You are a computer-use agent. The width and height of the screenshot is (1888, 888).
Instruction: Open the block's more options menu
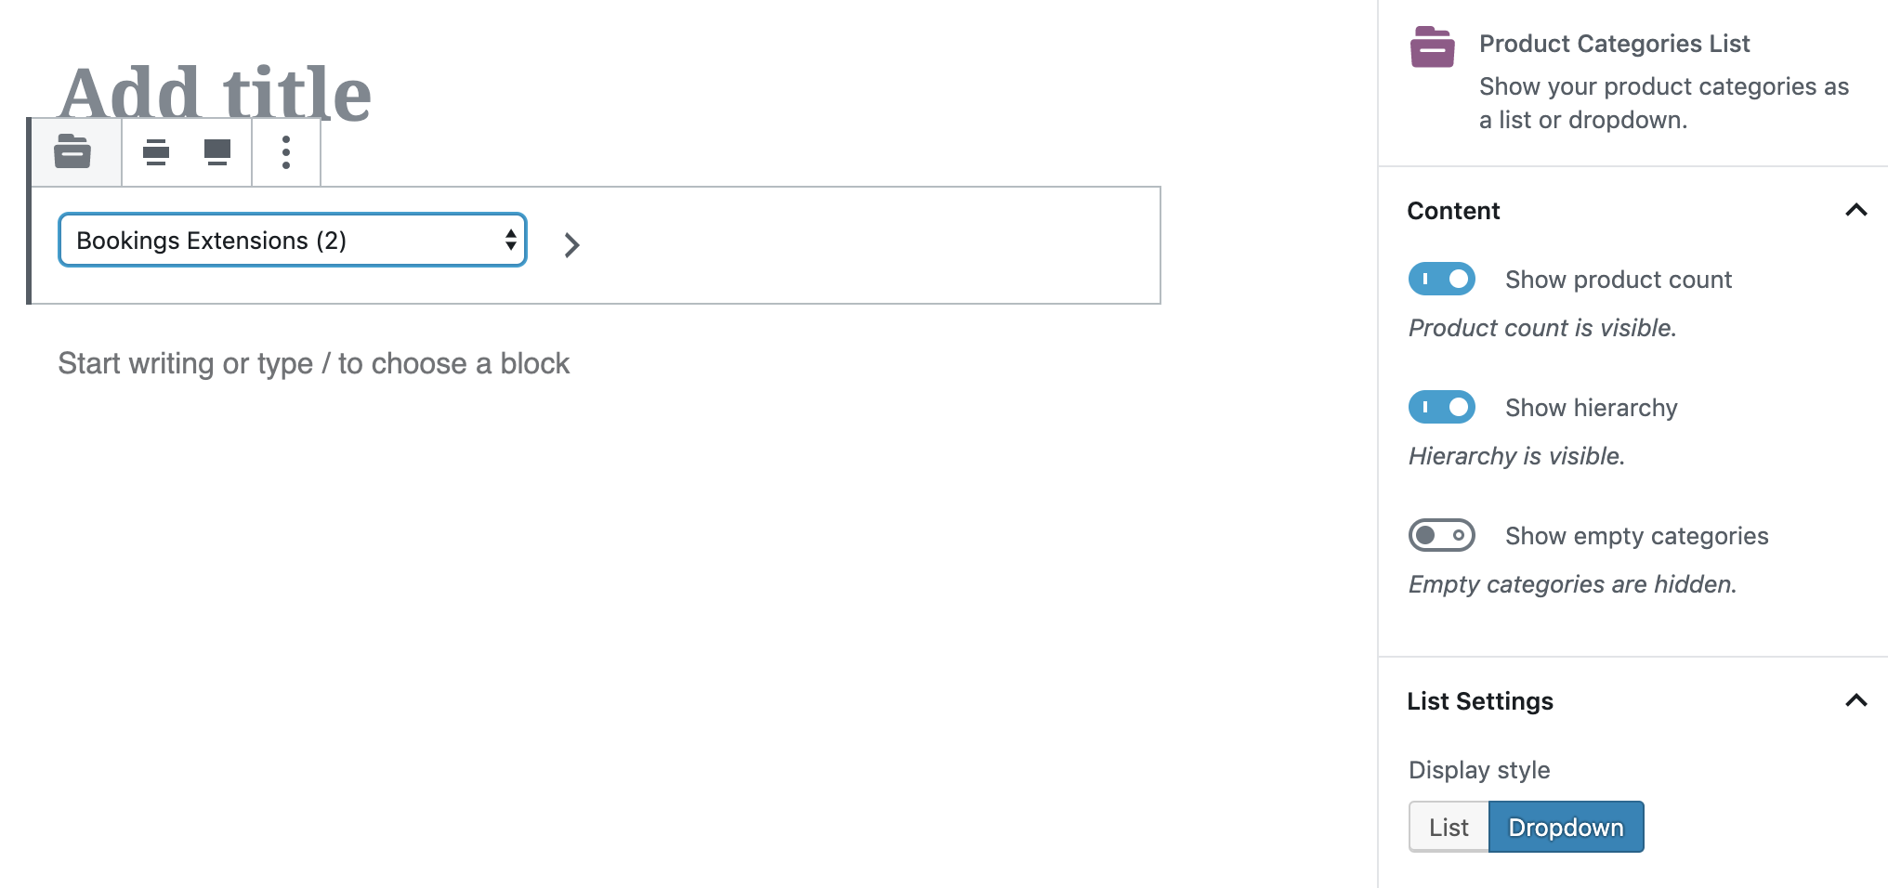click(x=286, y=151)
